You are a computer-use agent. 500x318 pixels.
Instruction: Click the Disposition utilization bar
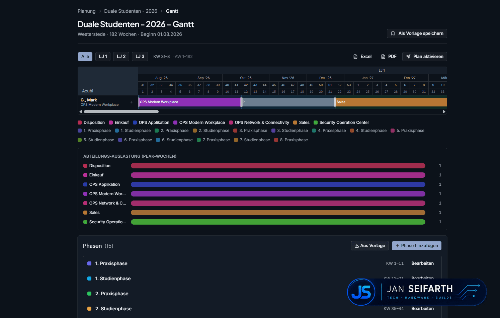(278, 166)
